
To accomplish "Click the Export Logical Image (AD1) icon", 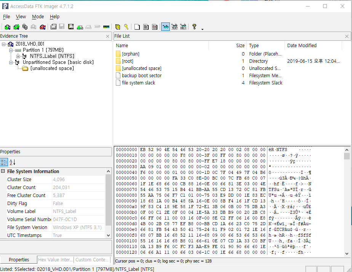I will pyautogui.click(x=71, y=27).
